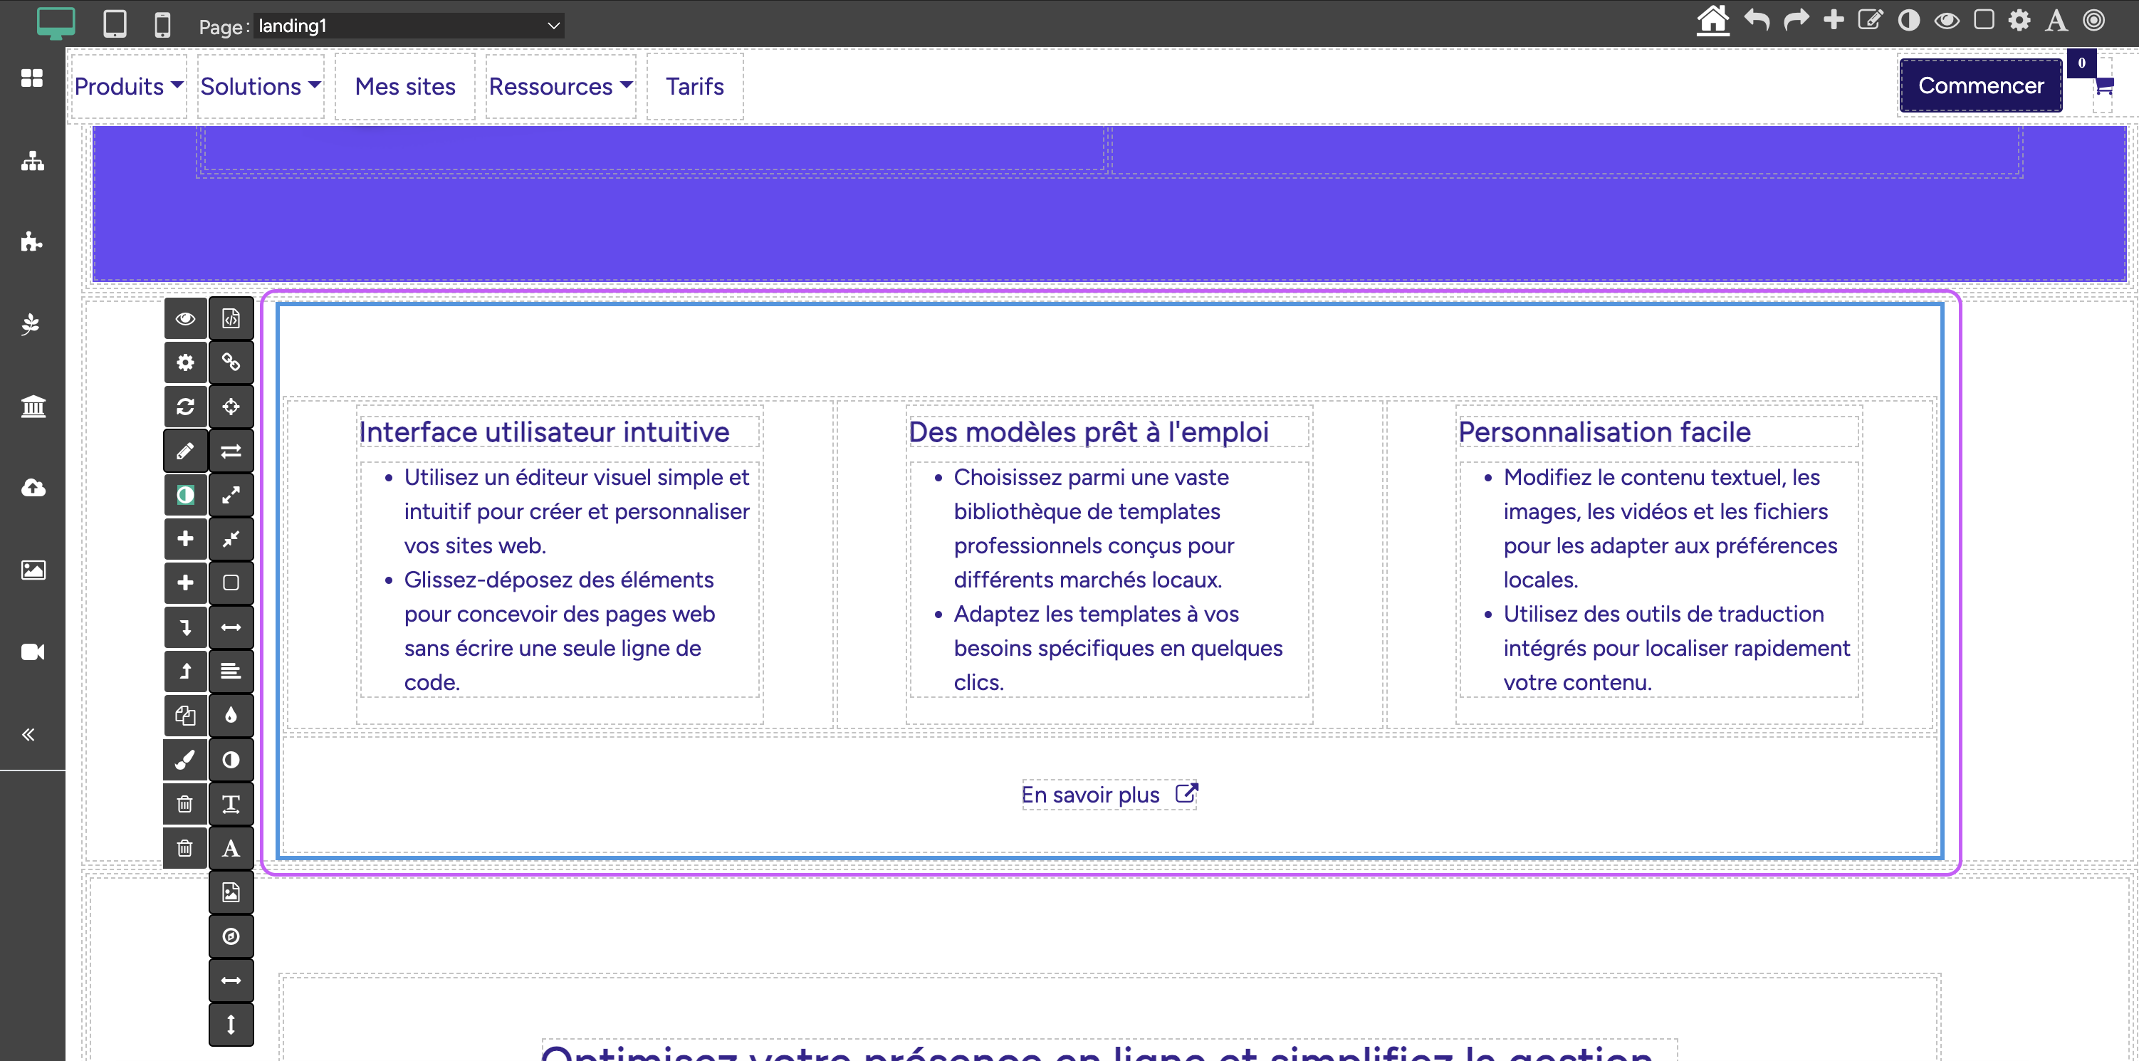Toggle preview mode eye in top toolbar
Viewport: 2139px width, 1061px height.
tap(1946, 20)
